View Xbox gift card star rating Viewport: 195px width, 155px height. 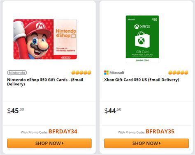pos(178,72)
